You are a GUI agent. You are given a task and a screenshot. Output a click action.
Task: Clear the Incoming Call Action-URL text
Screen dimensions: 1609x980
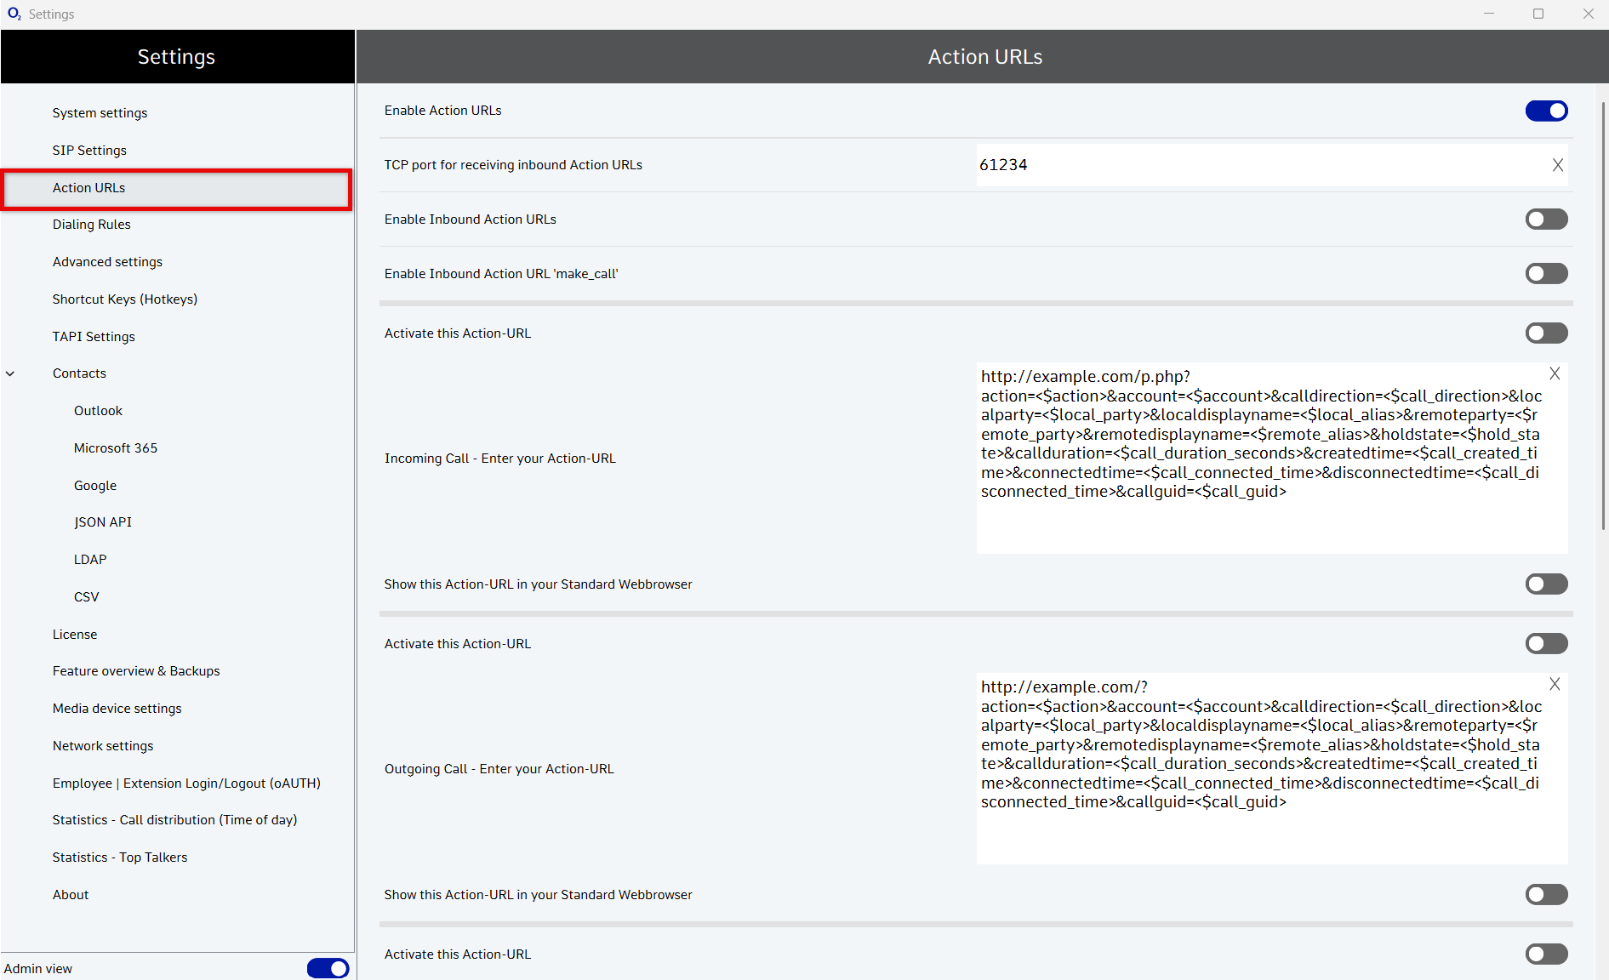[1554, 373]
